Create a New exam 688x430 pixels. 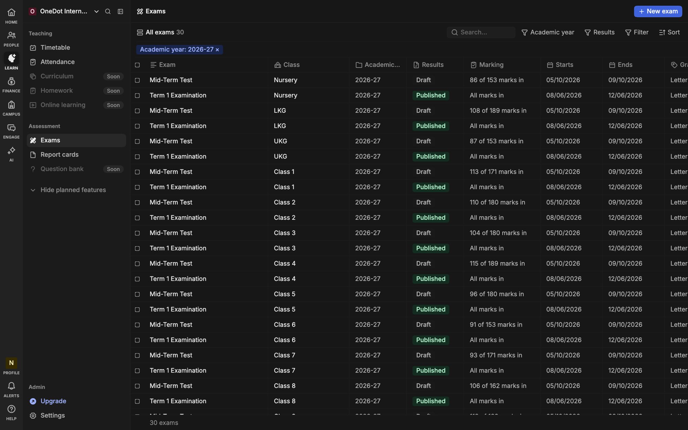click(x=658, y=11)
